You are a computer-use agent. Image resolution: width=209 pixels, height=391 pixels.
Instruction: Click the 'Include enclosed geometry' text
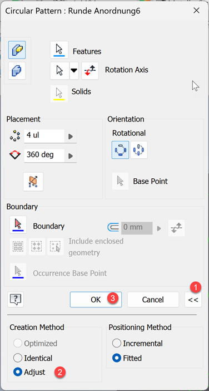[96, 247]
